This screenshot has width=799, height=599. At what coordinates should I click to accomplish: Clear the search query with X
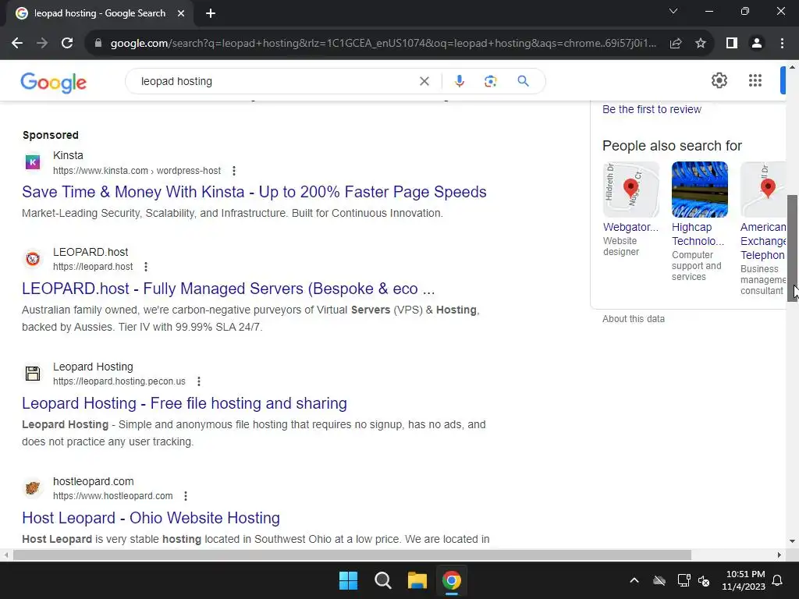[424, 81]
